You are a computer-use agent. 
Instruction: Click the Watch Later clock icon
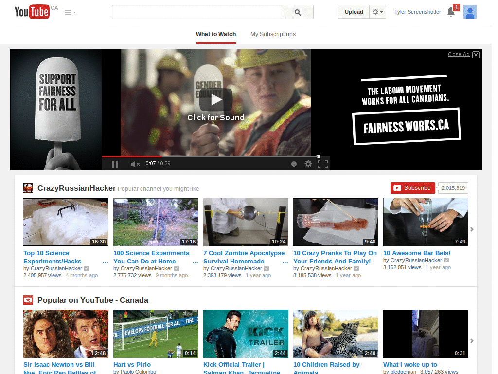(294, 164)
